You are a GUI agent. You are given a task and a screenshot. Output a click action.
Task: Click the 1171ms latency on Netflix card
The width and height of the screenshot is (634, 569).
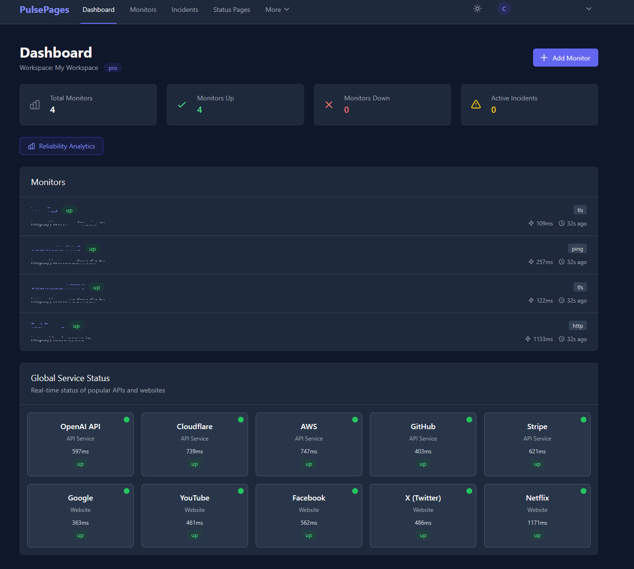point(537,523)
